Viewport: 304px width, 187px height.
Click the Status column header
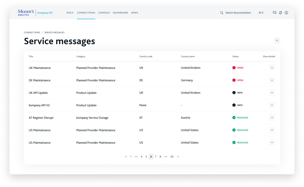(235, 56)
